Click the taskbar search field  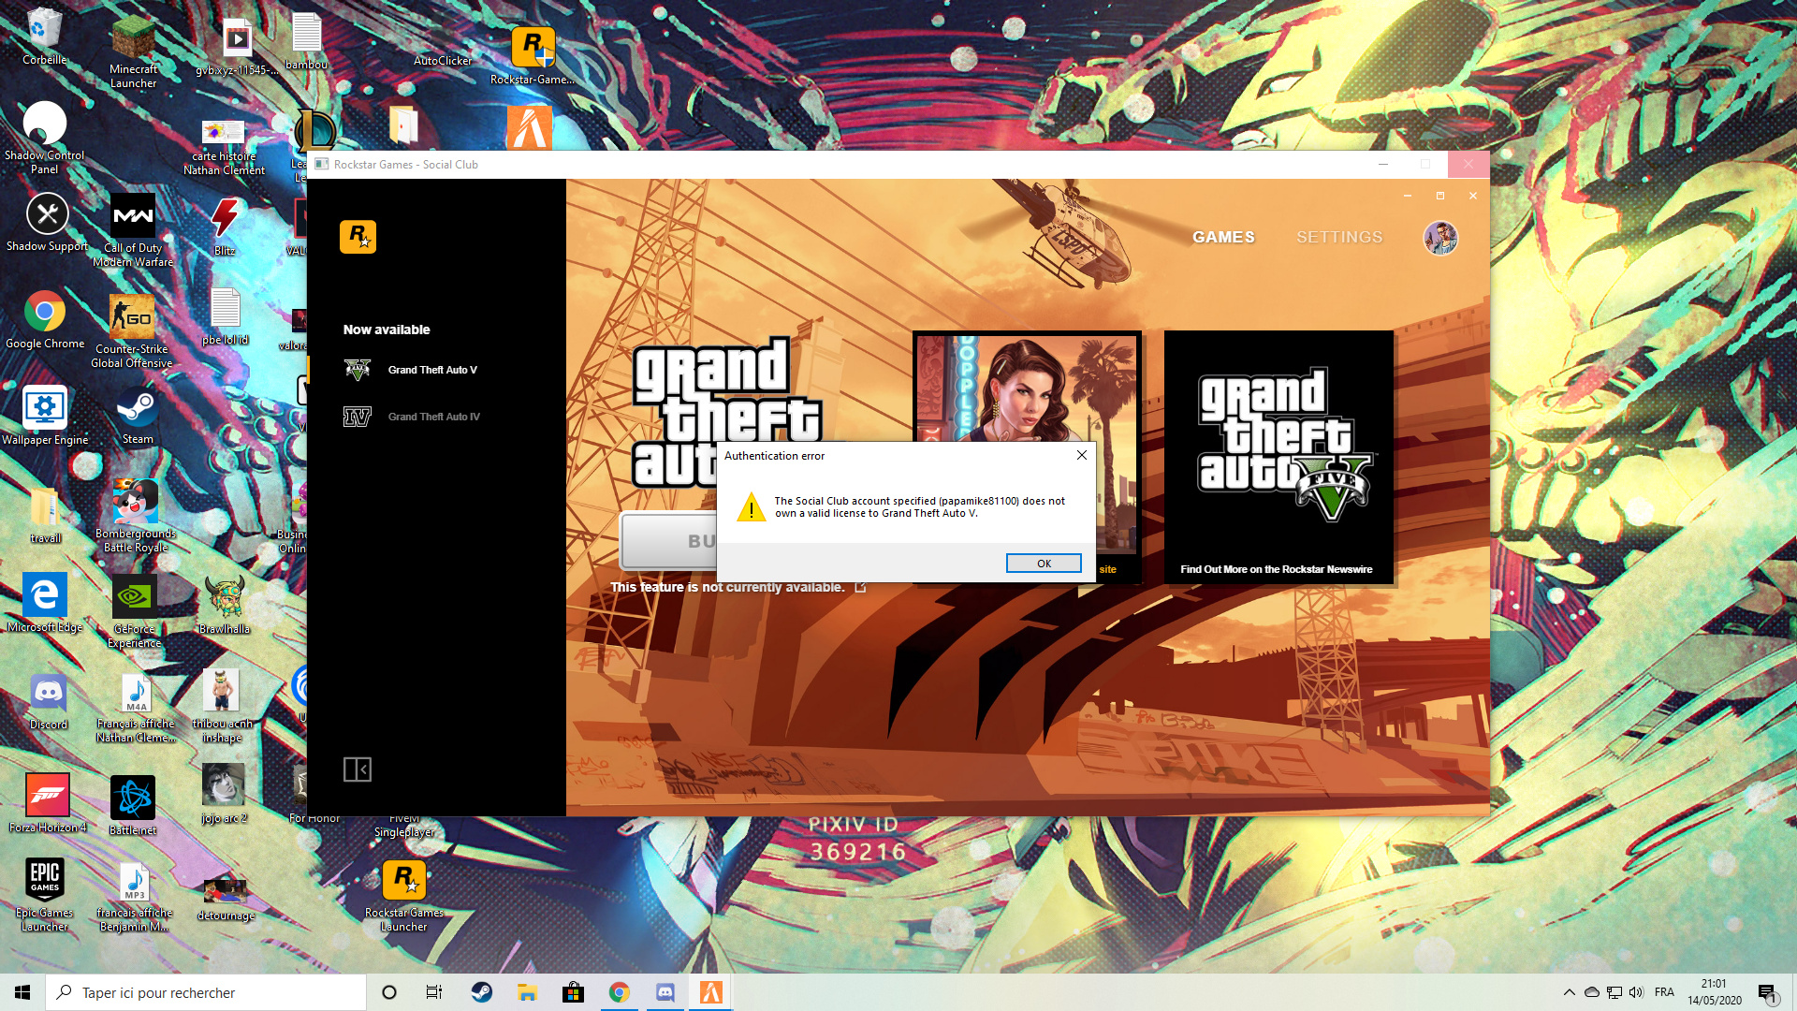point(206,992)
